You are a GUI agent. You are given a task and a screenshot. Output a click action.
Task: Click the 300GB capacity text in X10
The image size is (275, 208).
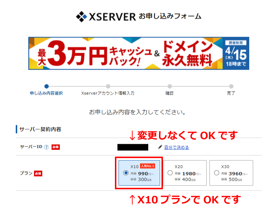[x=145, y=180]
